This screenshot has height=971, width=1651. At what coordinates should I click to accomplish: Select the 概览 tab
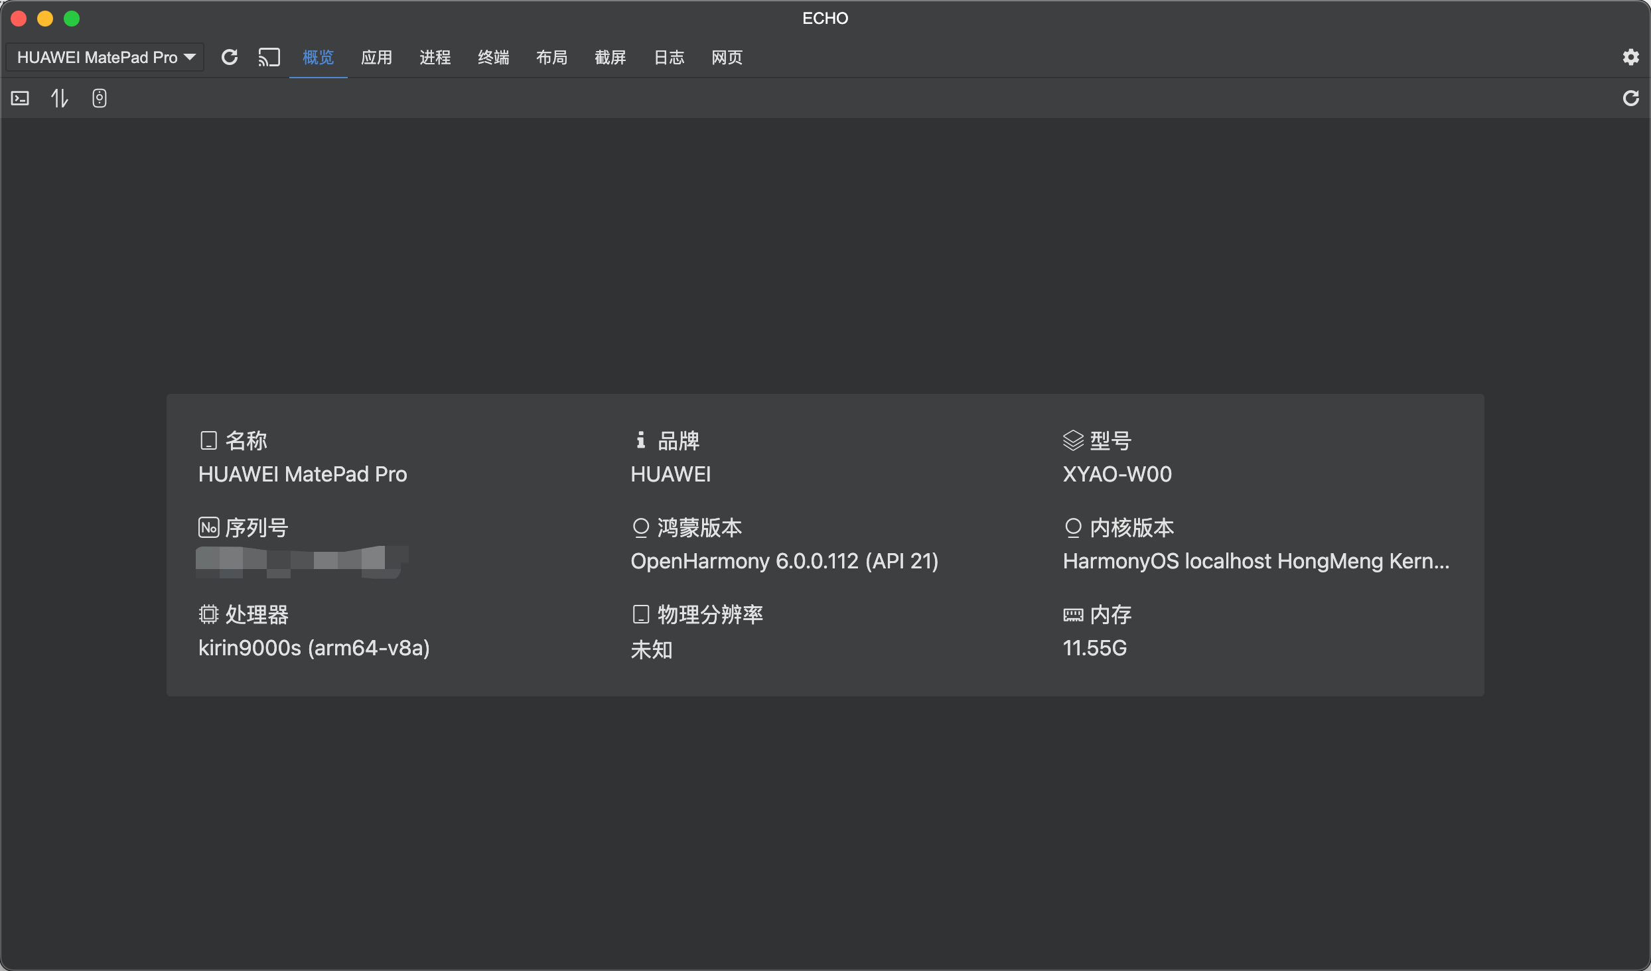click(x=318, y=58)
